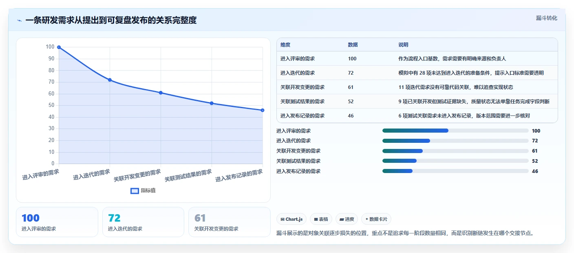Viewport: 574px width, 253px height.
Task: Click the chart data point at 100
Action: (59, 47)
